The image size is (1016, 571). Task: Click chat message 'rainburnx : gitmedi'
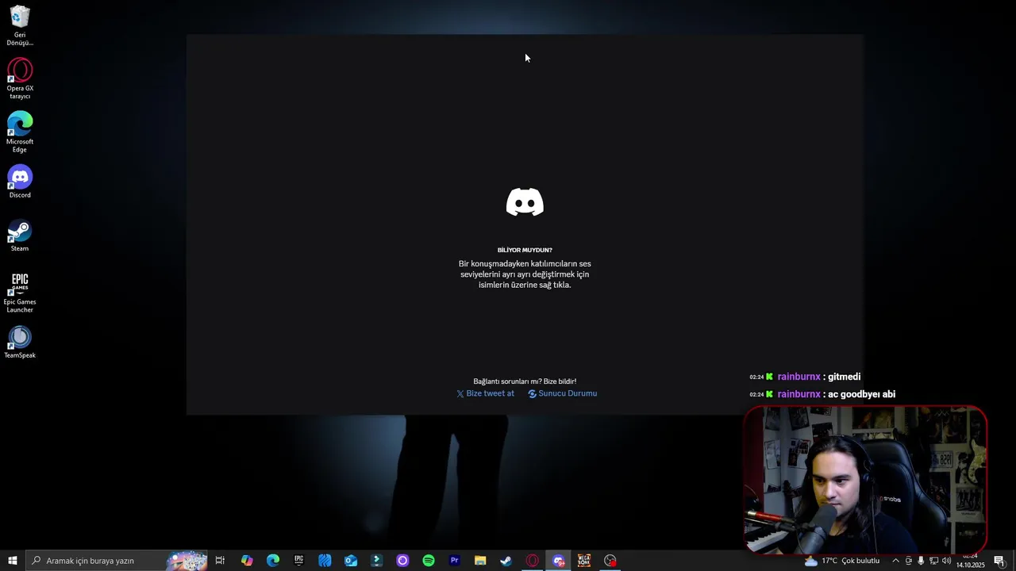coord(805,377)
